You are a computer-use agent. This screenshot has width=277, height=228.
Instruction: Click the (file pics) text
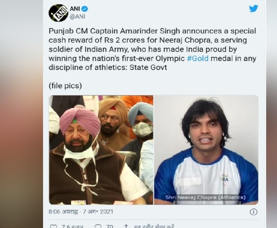point(65,86)
